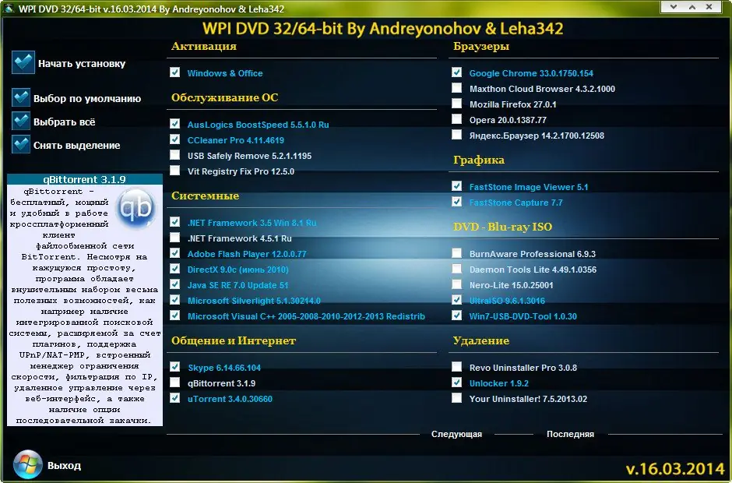Enable qBittorrent 3.1.9 checkbox
The image size is (732, 483).
point(175,383)
